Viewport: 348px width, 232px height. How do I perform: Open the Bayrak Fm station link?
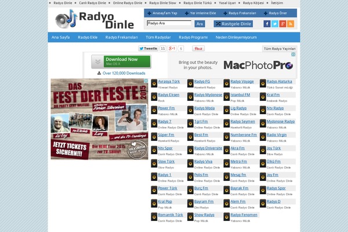pos(240,188)
